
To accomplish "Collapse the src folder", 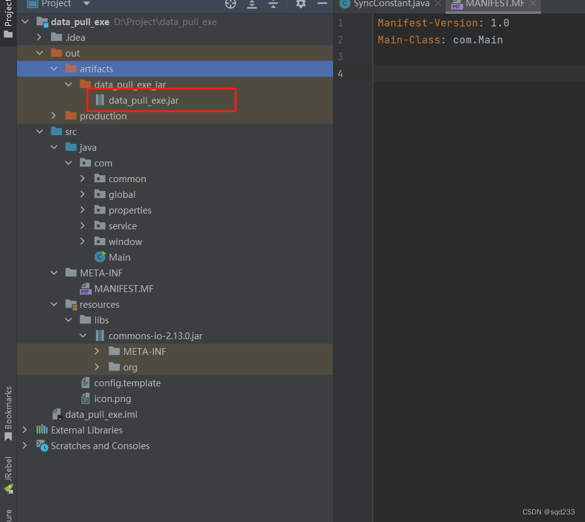I will click(40, 131).
